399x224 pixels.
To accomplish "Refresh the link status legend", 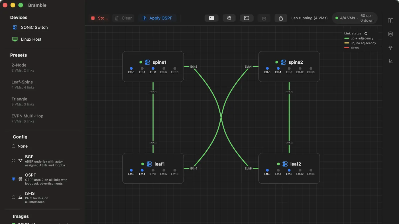I will pos(366,33).
